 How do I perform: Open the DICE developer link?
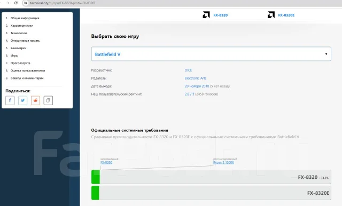point(188,70)
